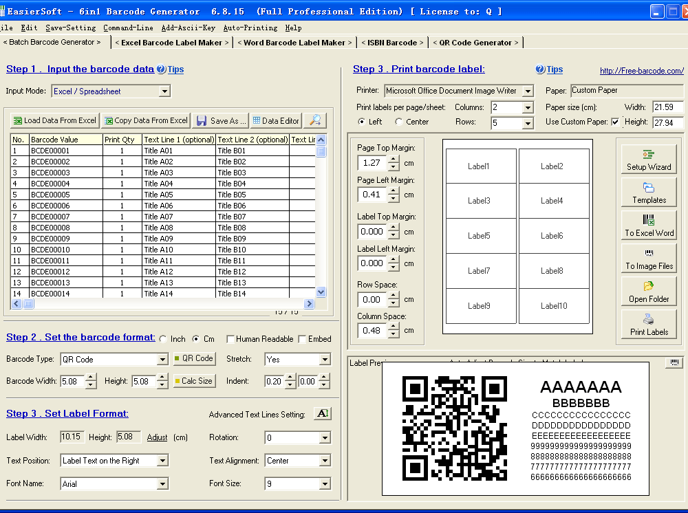
Task: Click the To Image Files icon
Action: [648, 258]
